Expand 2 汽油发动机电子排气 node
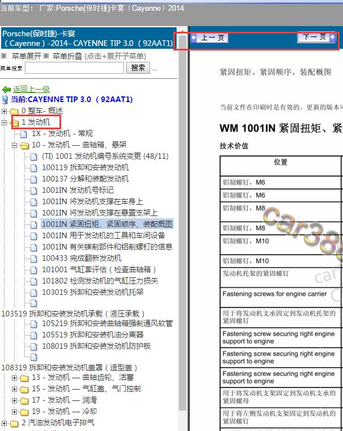 click(x=4, y=423)
